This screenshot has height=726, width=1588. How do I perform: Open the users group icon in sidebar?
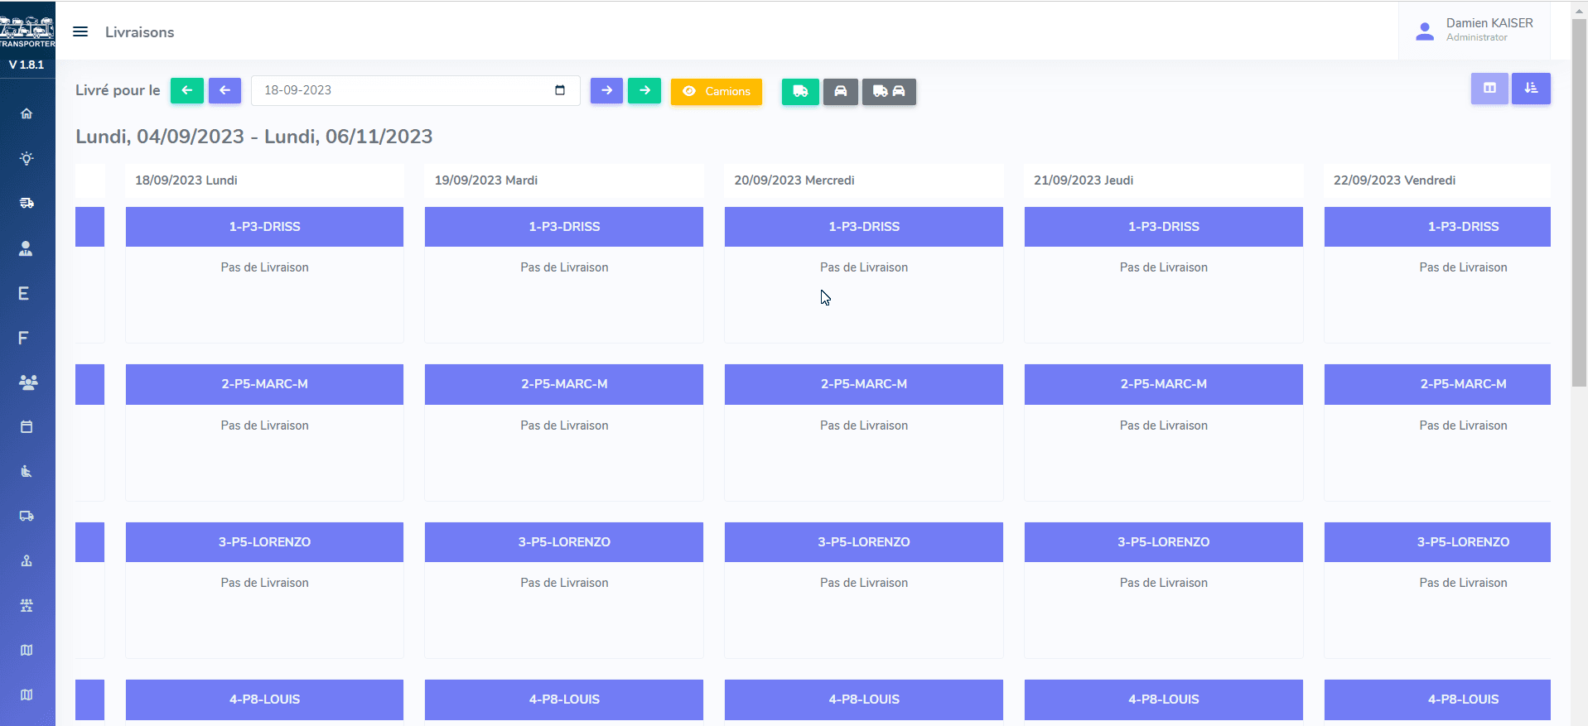click(x=27, y=382)
